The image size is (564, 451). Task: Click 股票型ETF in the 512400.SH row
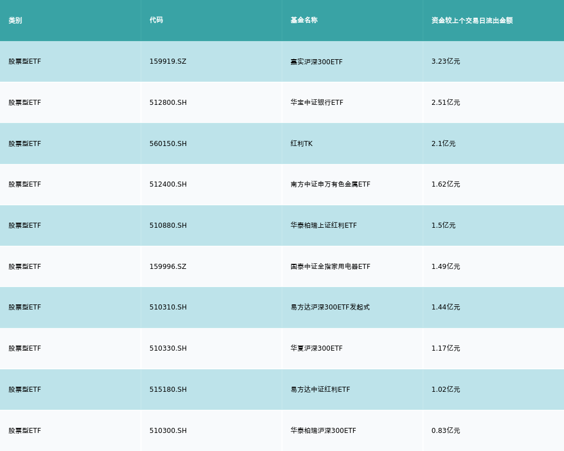(25, 184)
